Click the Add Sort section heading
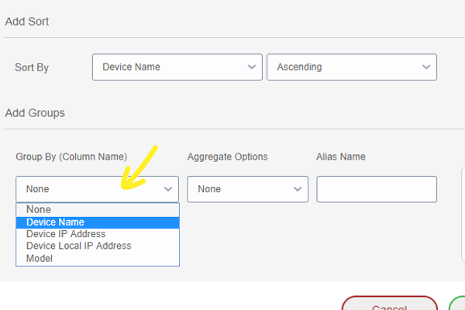 [x=27, y=22]
